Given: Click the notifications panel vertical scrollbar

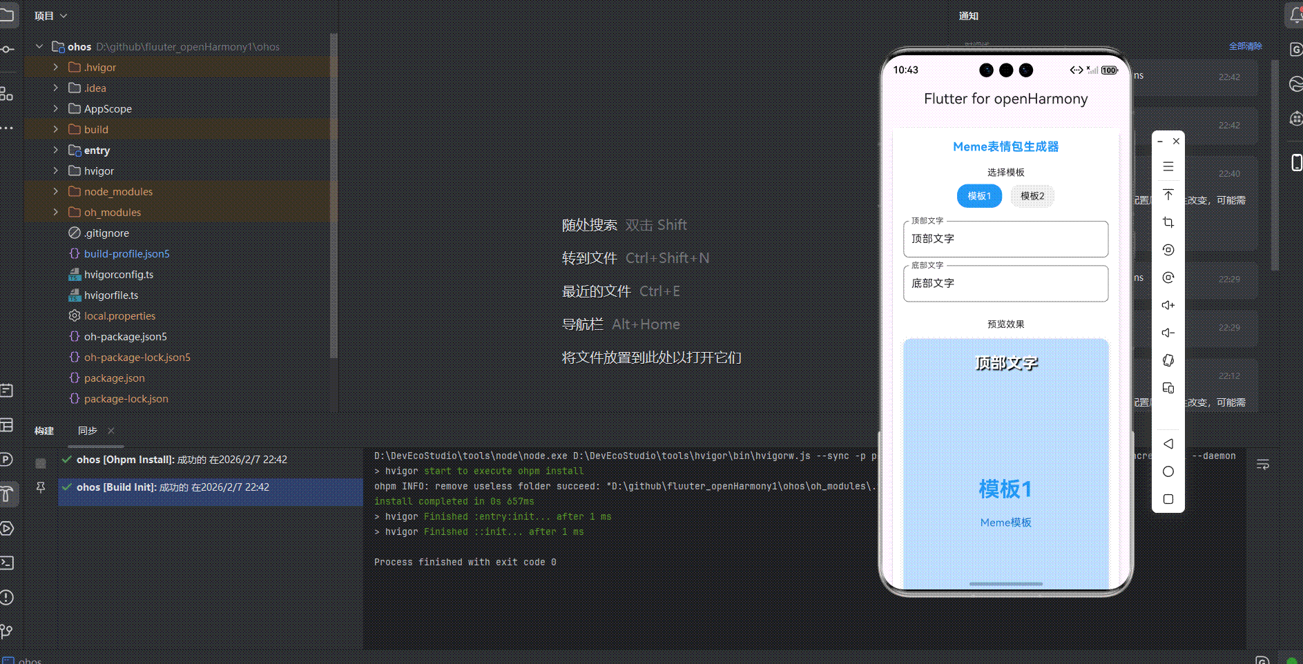Looking at the screenshot, I should 1275,166.
